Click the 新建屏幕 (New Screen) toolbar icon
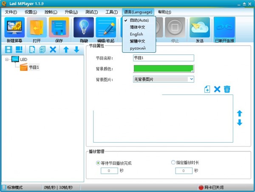The image size is (255, 192). (x=14, y=28)
